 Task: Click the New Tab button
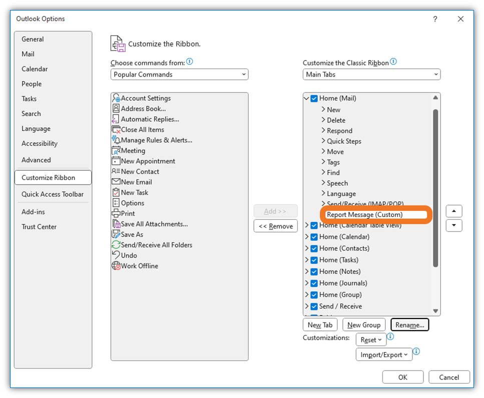pos(320,325)
